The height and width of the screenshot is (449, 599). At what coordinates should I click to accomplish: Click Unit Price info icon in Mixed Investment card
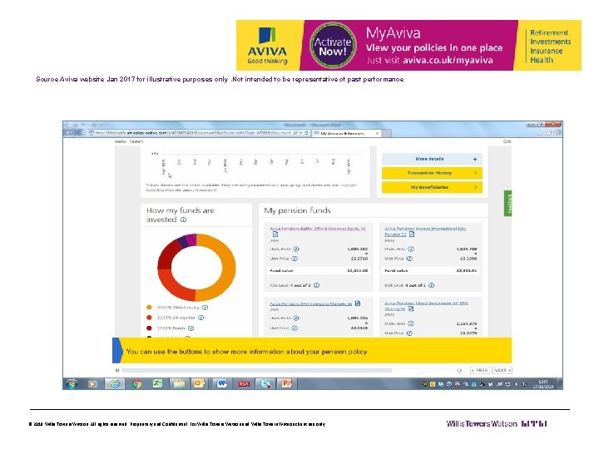point(409,333)
